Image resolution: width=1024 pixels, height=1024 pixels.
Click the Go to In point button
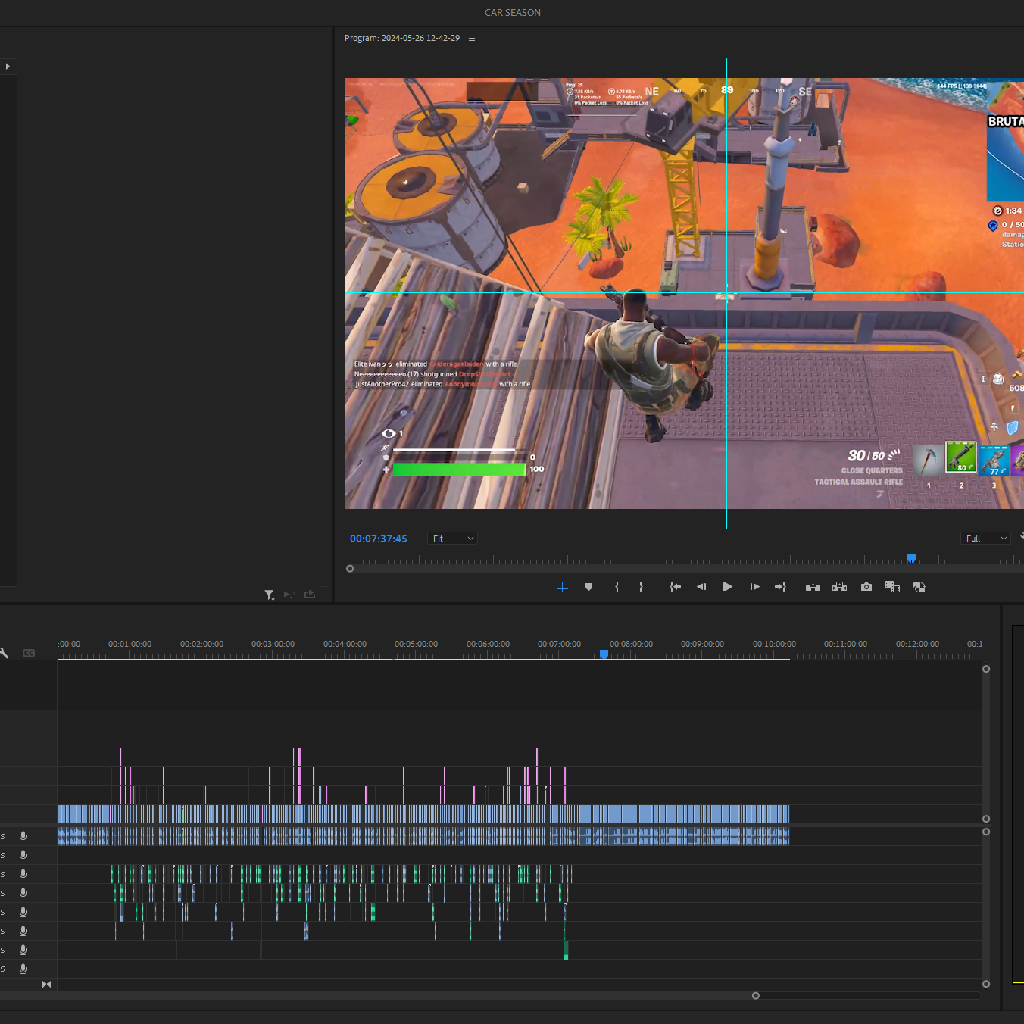[675, 587]
